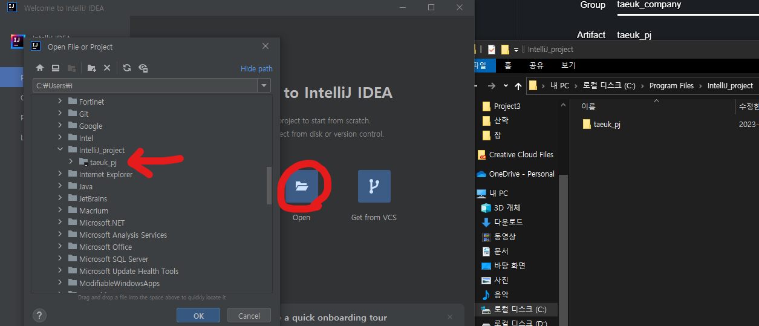Expand the Google folder node

point(60,125)
